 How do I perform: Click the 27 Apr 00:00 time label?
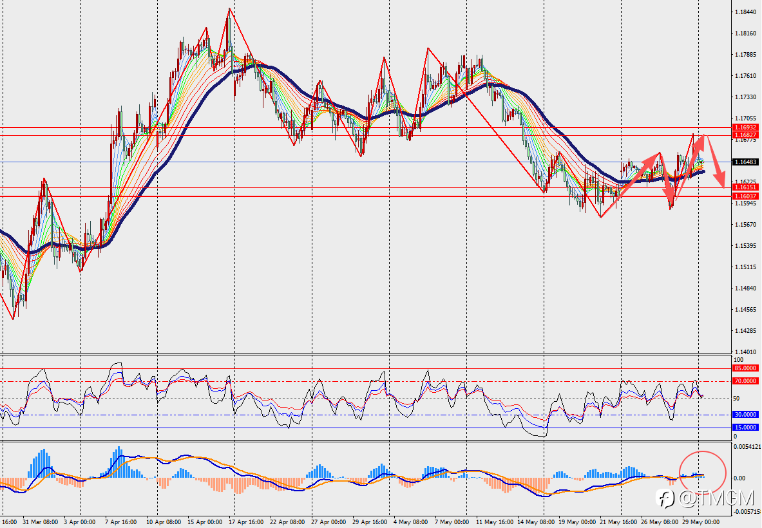point(329,522)
